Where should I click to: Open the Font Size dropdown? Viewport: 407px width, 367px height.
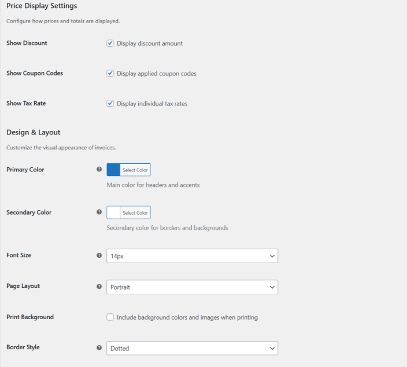[x=192, y=256]
